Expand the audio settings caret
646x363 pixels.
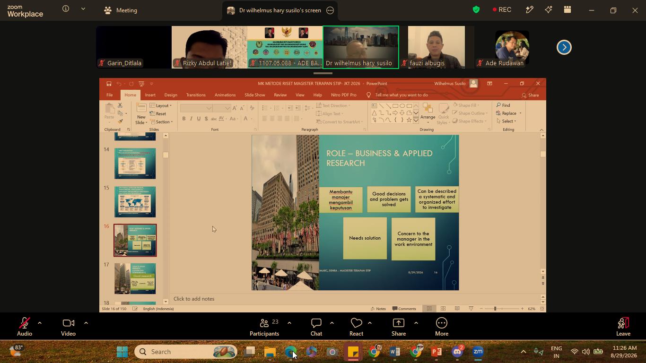40,323
